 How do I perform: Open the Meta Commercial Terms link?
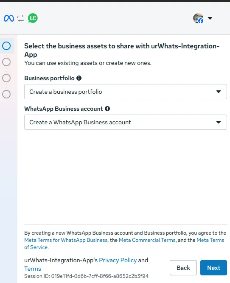(147, 240)
